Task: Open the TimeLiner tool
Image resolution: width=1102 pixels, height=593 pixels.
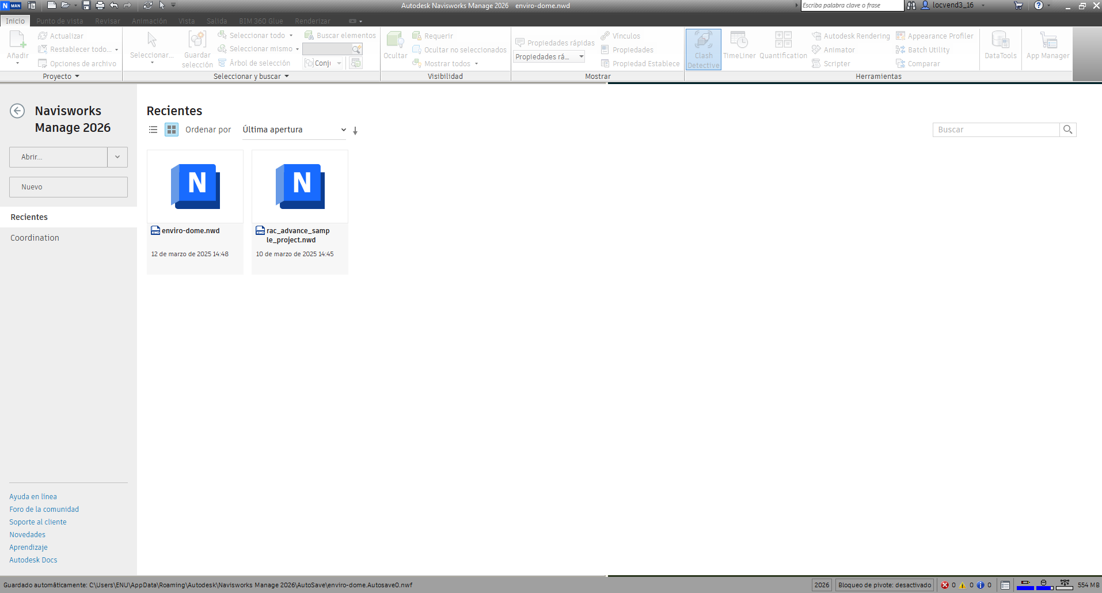Action: point(739,45)
